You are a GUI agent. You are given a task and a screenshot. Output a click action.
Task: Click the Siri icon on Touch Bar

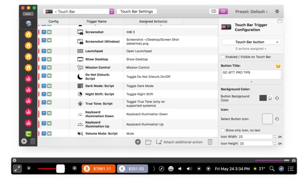[281, 169]
